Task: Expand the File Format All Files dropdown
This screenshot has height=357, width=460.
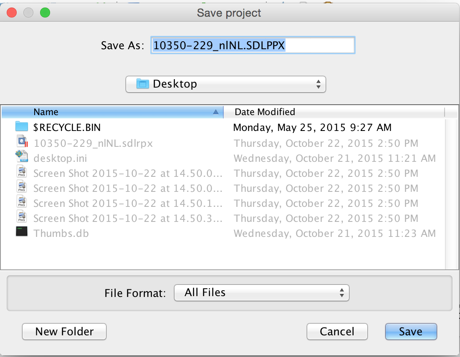Action: (x=261, y=292)
